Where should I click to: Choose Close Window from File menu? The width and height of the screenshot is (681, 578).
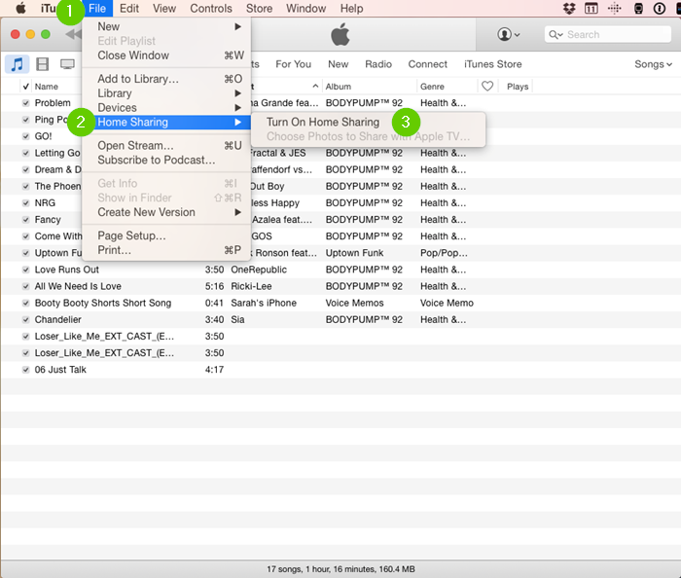(166, 55)
